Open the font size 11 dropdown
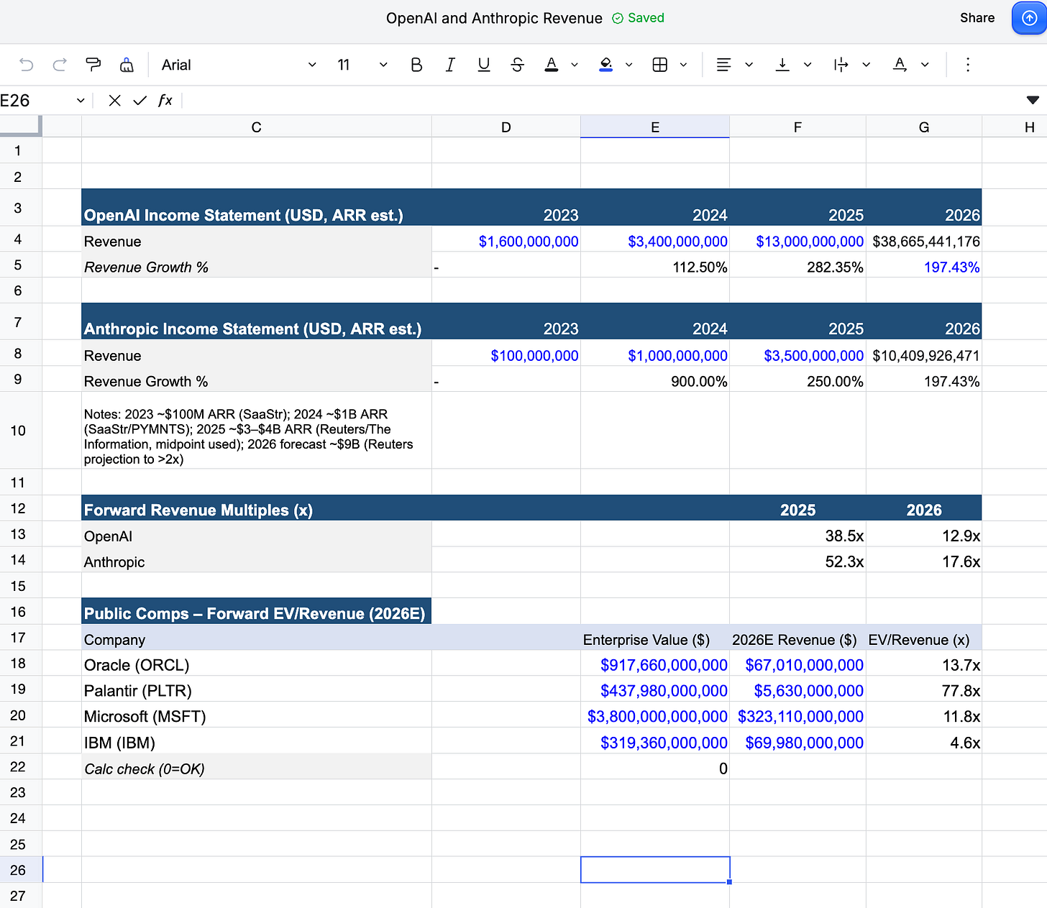Viewport: 1047px width, 908px height. coord(362,65)
